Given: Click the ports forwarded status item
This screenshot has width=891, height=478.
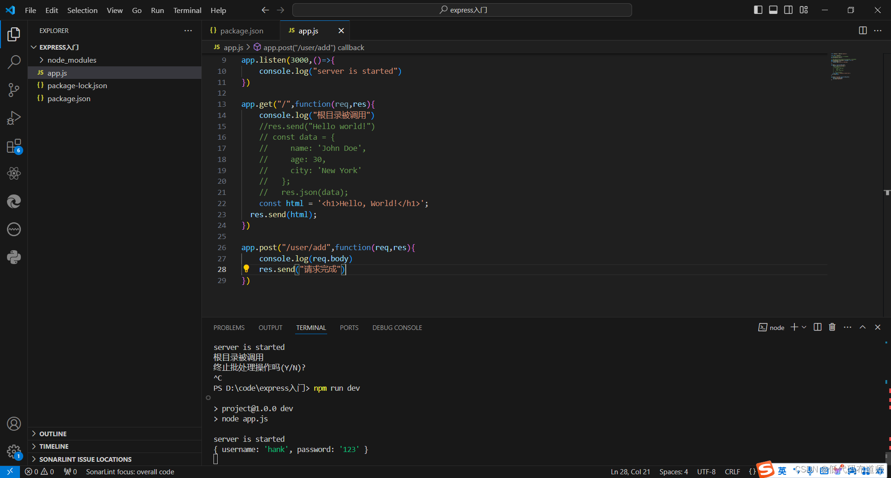Looking at the screenshot, I should tap(71, 472).
